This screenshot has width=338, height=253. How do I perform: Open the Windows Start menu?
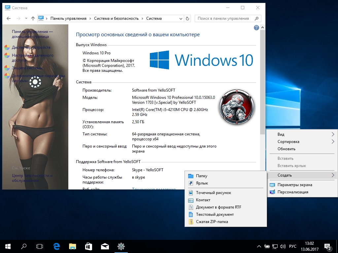[8, 246]
